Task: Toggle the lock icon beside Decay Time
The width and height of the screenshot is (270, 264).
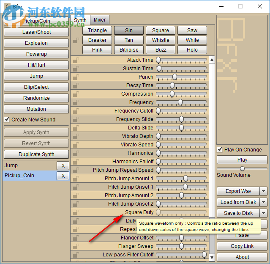Action: pos(76,85)
